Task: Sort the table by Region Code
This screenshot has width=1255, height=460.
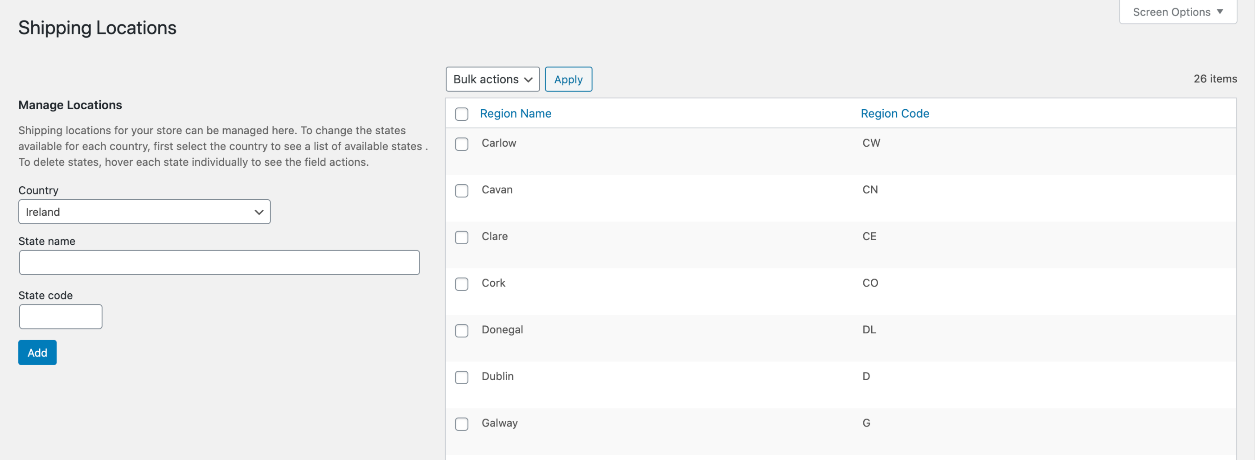Action: [x=895, y=113]
